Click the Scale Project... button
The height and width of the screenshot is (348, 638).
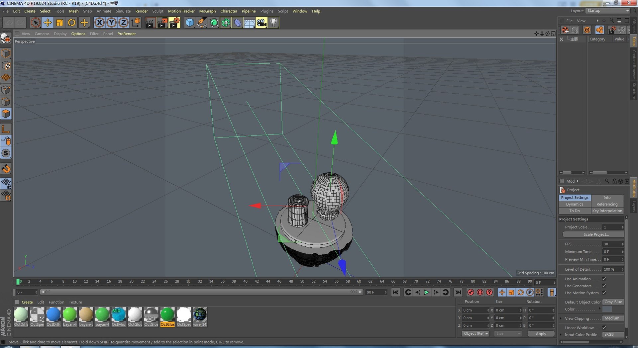tap(593, 234)
